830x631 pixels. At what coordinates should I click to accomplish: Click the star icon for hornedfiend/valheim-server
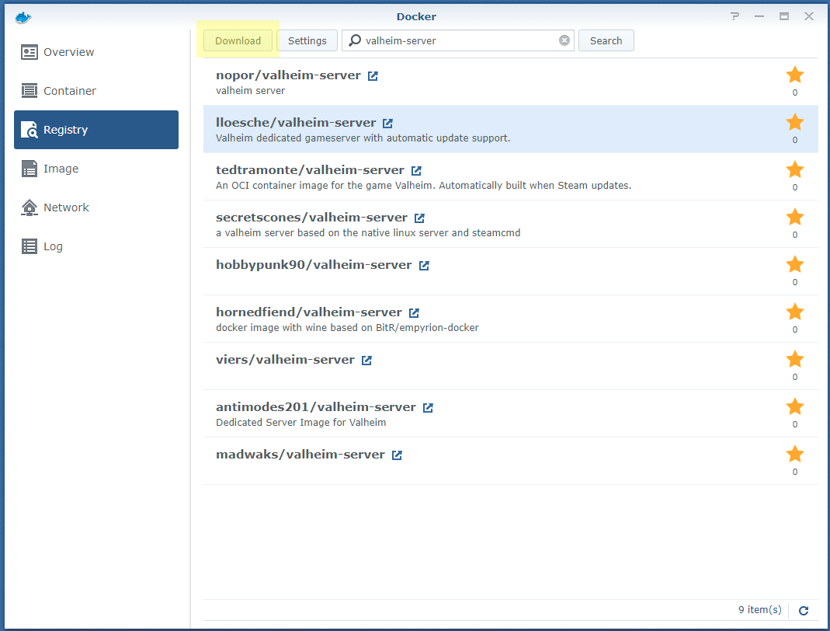(x=794, y=312)
